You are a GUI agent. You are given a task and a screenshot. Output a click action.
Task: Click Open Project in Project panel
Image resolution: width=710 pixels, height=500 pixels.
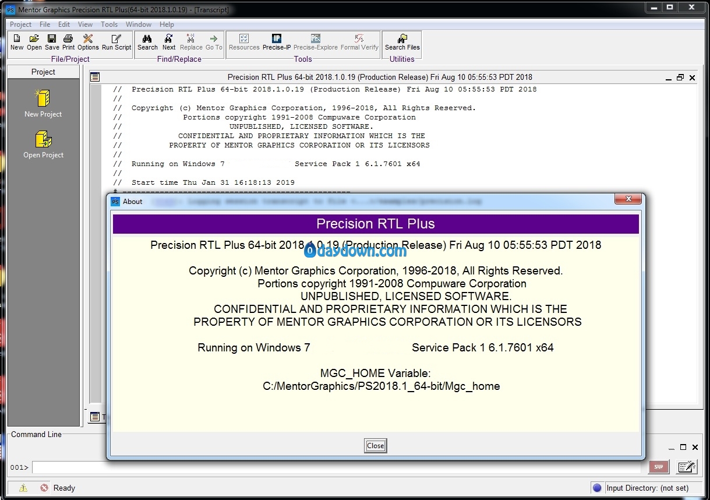[43, 145]
